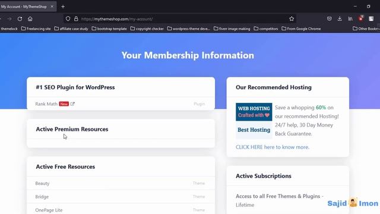Reload the page with the refresh icon
This screenshot has height=214, width=380.
coord(20,19)
